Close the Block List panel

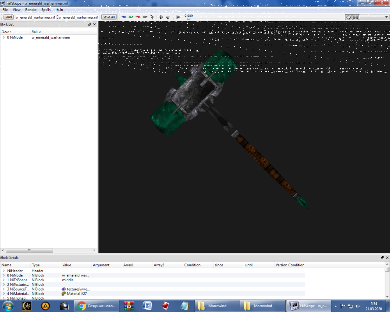94,24
